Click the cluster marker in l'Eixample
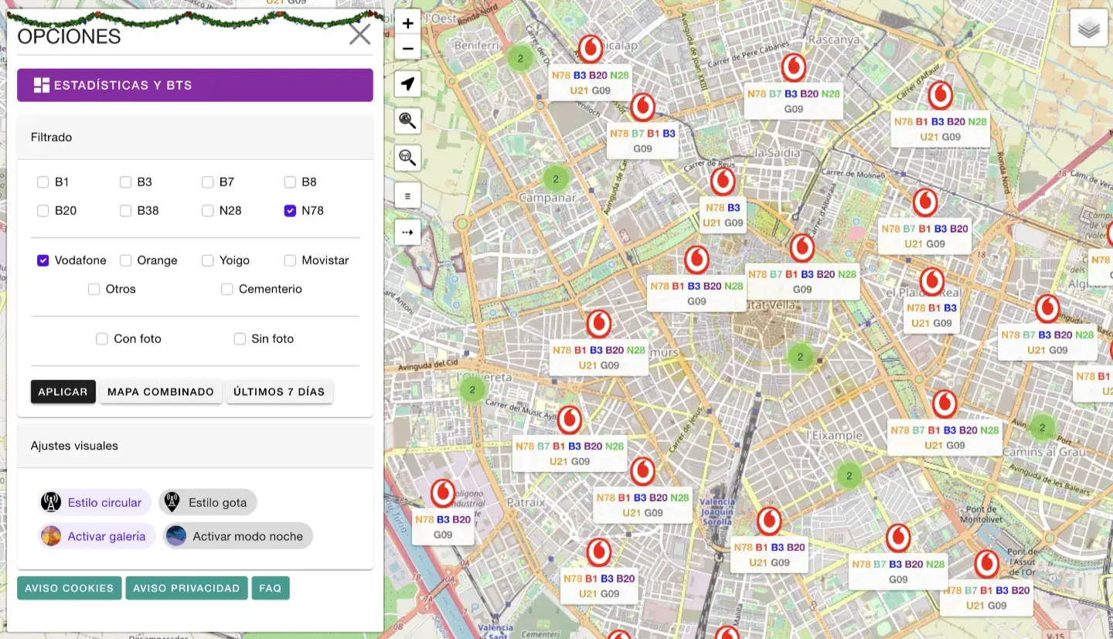The width and height of the screenshot is (1113, 639). (849, 475)
